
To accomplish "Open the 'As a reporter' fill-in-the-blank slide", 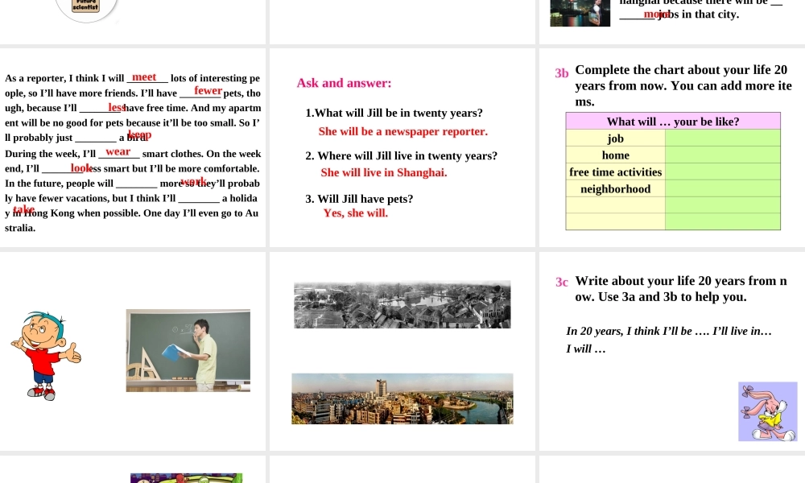I will 133,148.
